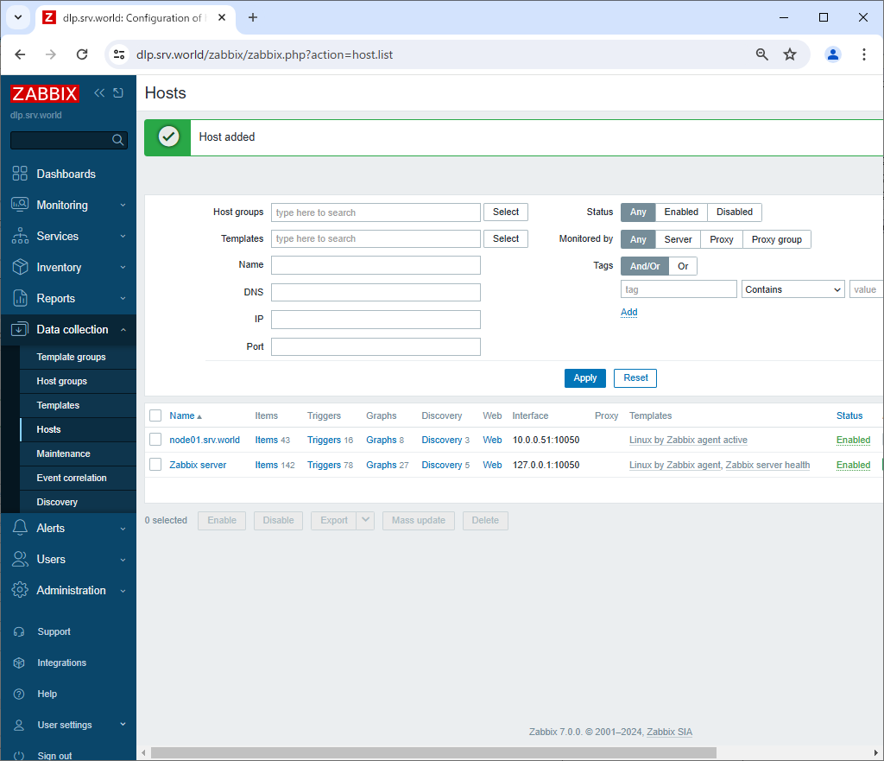Click the Reports document icon
The height and width of the screenshot is (761, 884).
pyautogui.click(x=20, y=298)
